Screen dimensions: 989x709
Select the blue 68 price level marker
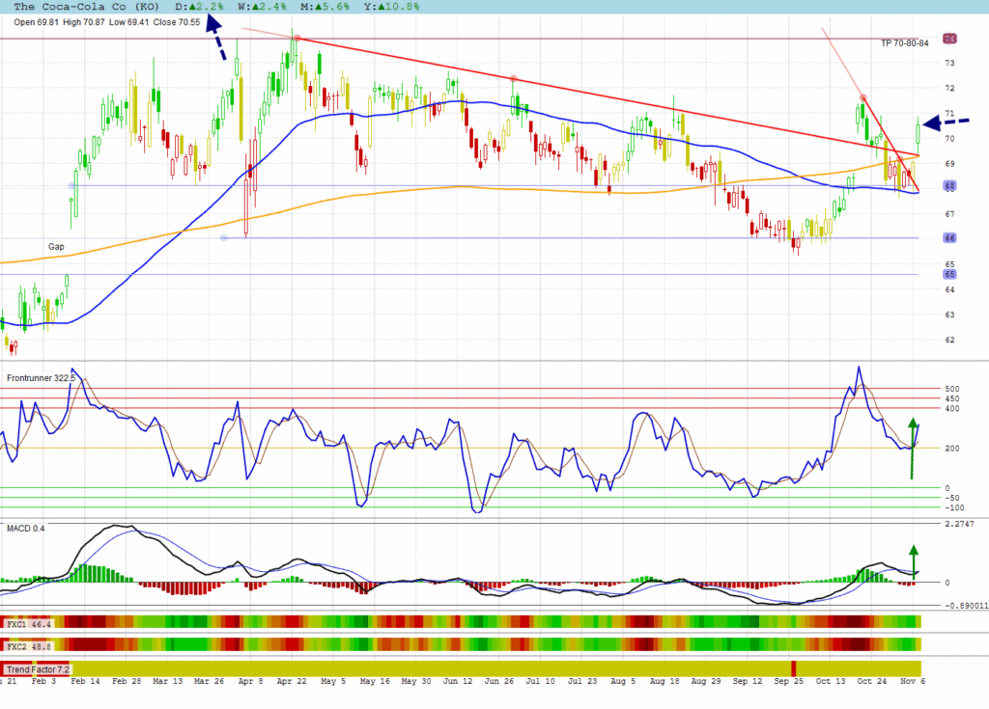tap(949, 185)
